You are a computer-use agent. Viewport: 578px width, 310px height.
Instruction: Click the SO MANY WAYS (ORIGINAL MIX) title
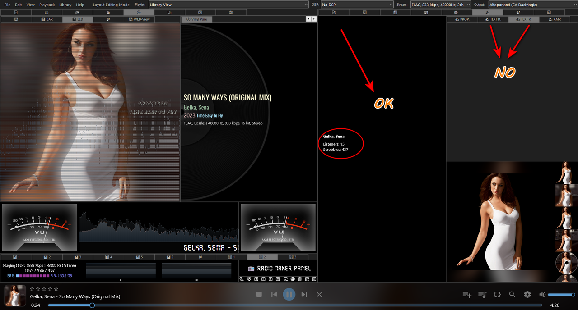tap(228, 98)
